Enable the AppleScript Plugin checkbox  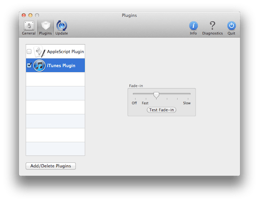pos(29,52)
